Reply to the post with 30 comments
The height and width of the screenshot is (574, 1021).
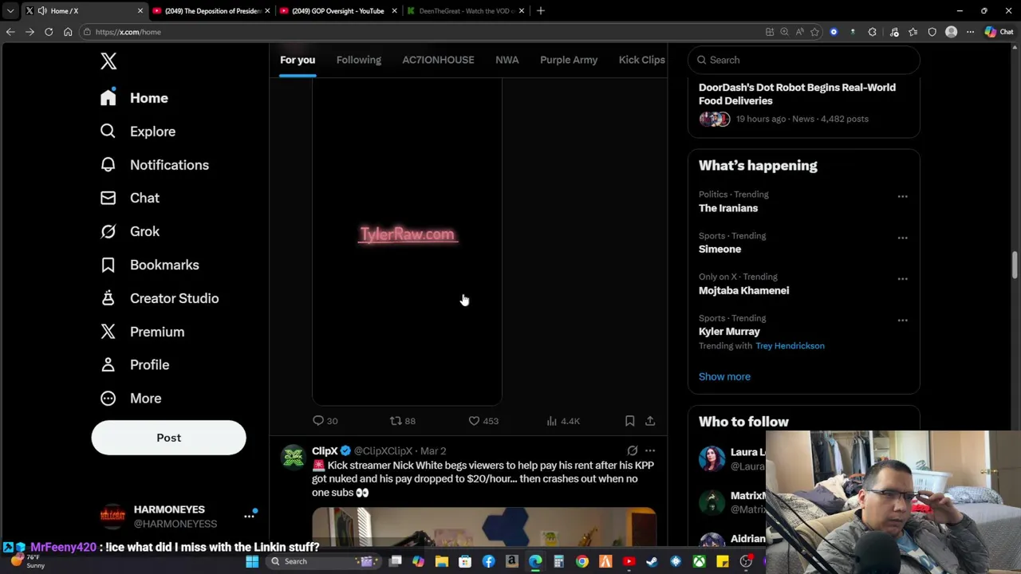(325, 421)
